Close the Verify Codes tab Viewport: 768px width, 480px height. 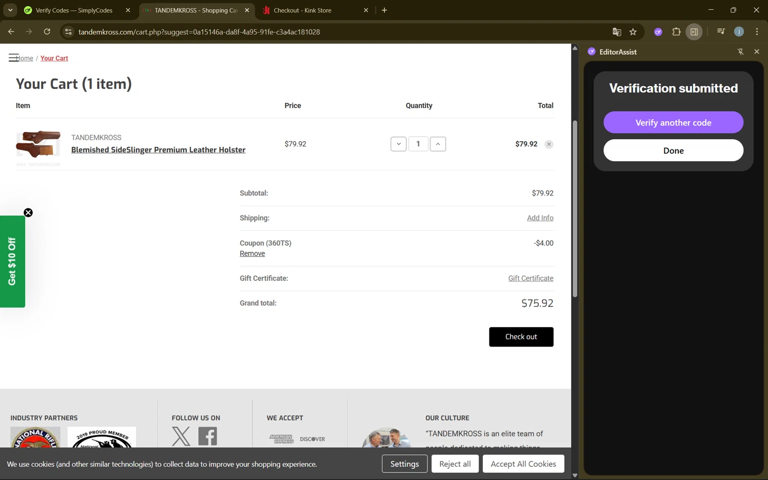[x=128, y=10]
